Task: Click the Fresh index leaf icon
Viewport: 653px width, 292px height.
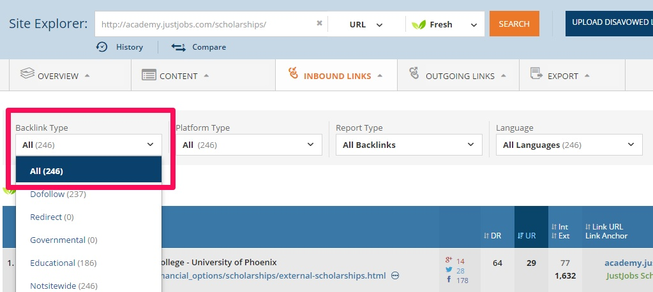Action: pos(419,24)
